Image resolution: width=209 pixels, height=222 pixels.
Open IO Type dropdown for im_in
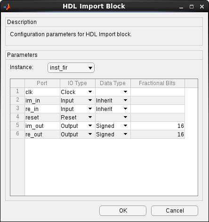(78, 101)
